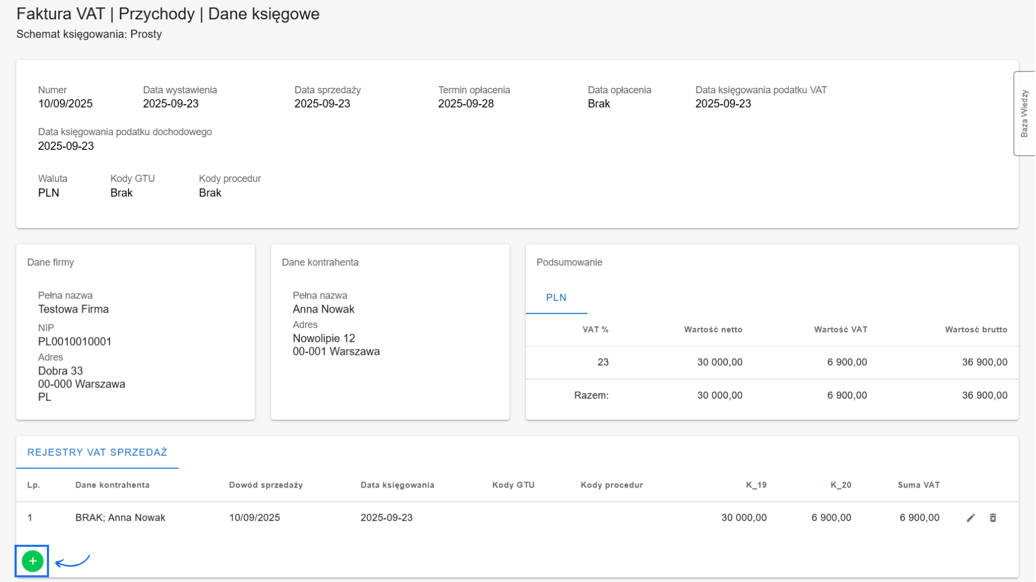The width and height of the screenshot is (1036, 582).
Task: Click the Kody procedur column header
Action: tap(611, 485)
